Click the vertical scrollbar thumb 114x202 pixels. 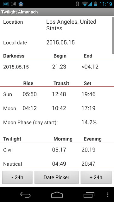pos(113,35)
